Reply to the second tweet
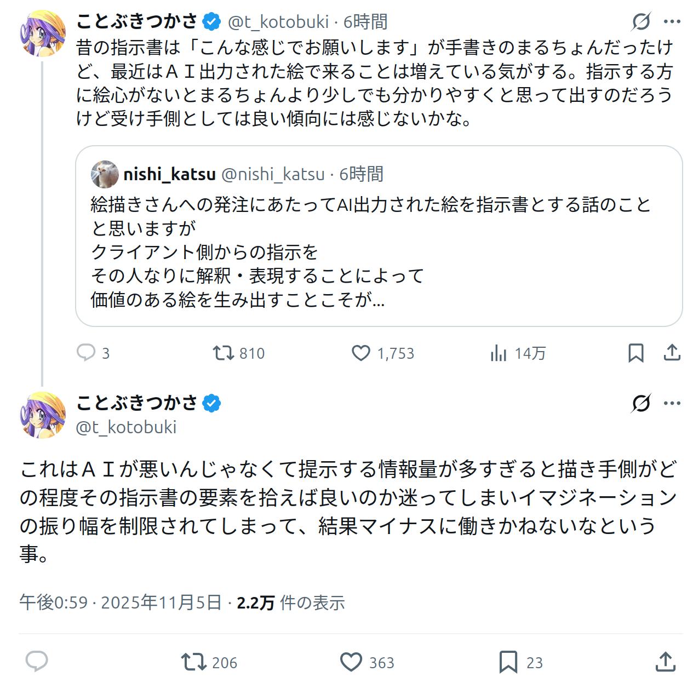 coord(37,662)
